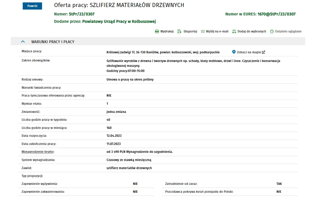Click Umowa o pracę na okres próbny

(130, 79)
